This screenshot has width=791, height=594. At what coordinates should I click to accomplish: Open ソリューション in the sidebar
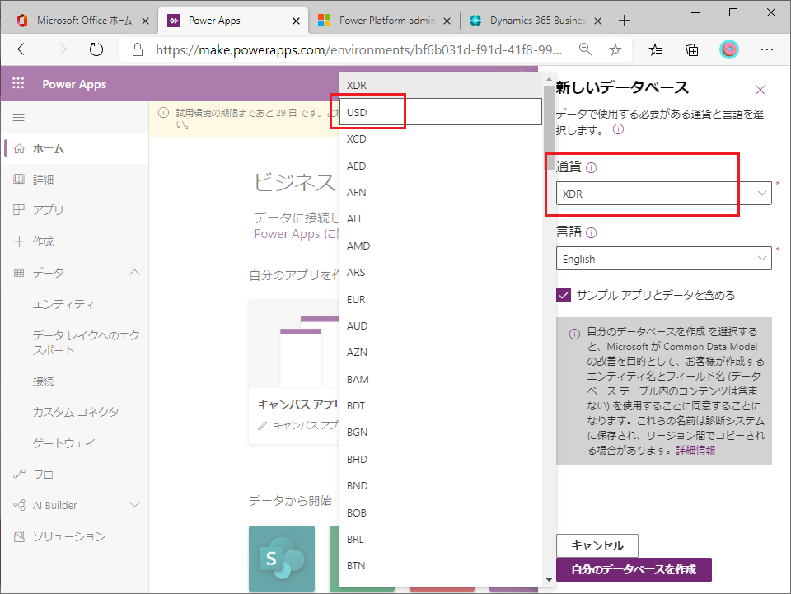75,536
